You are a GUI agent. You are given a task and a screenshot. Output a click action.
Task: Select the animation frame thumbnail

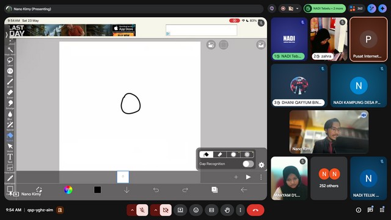pos(123,177)
